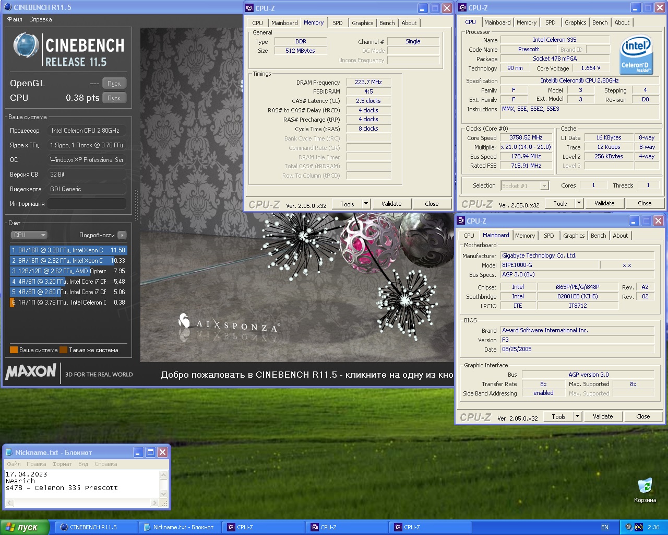
Task: Click the Информация input field in Cinebench
Action: coord(87,204)
